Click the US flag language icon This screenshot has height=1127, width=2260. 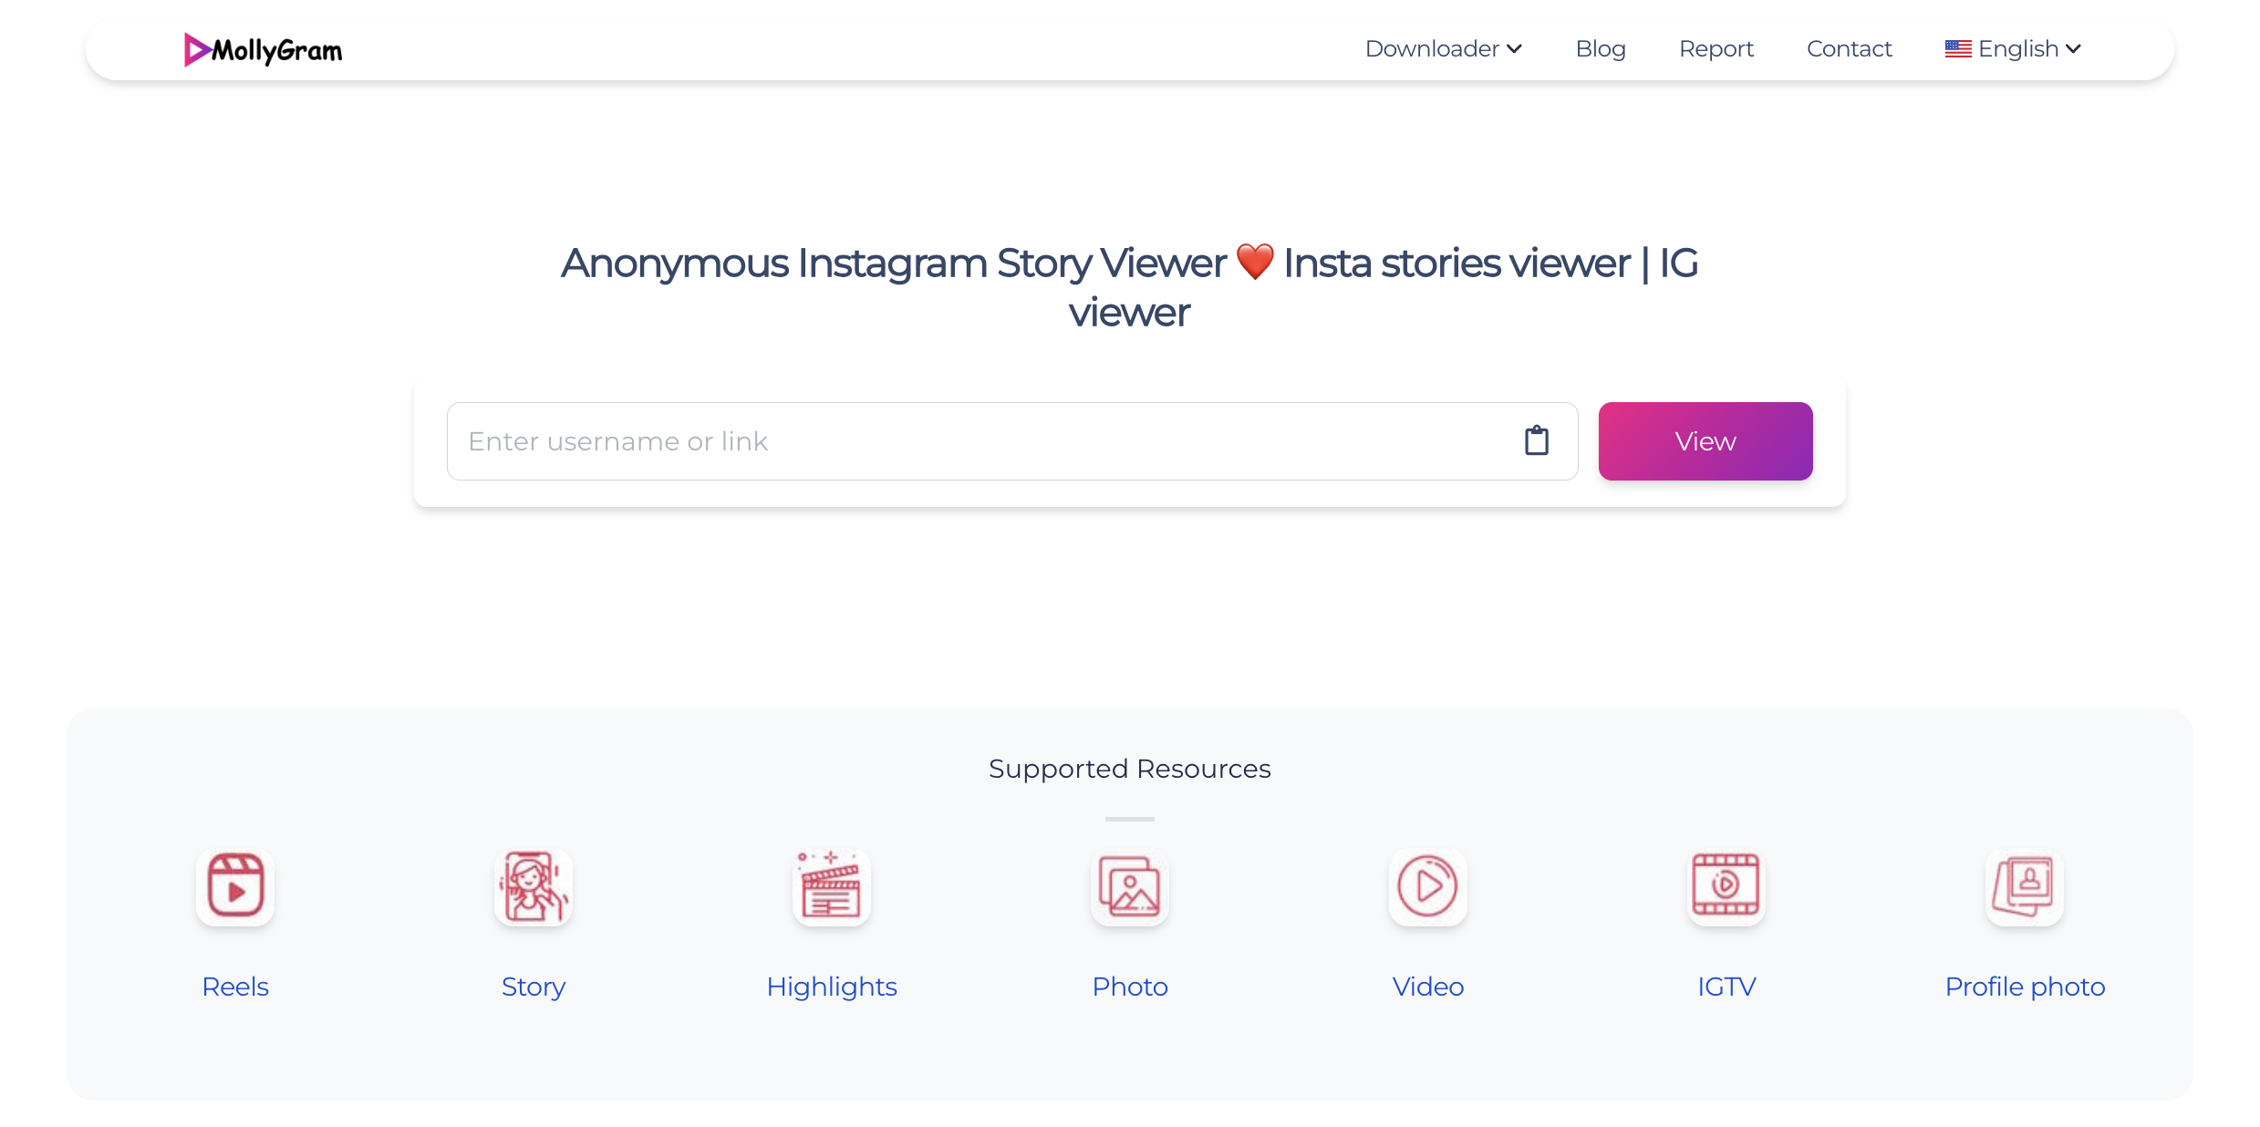[x=1958, y=49]
